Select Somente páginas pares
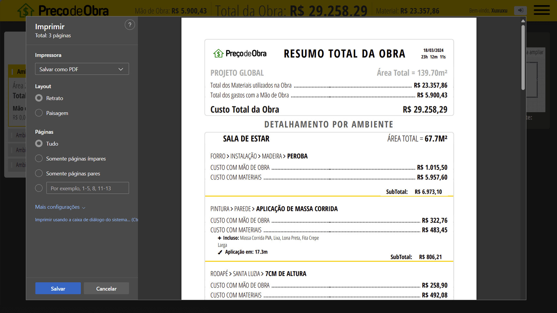Screen dimensions: 557x313 (38, 173)
